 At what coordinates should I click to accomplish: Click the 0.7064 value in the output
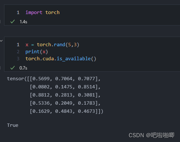click(64, 79)
